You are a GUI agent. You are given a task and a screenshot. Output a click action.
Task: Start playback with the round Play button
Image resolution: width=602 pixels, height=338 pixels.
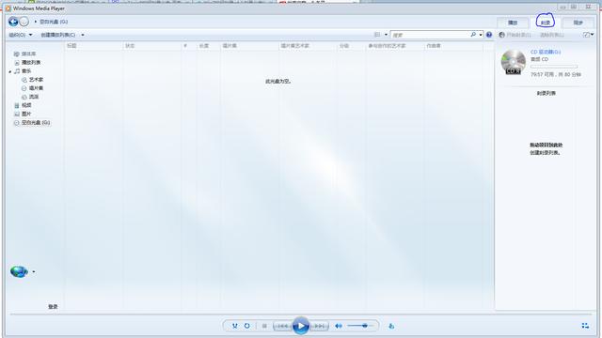[301, 326]
